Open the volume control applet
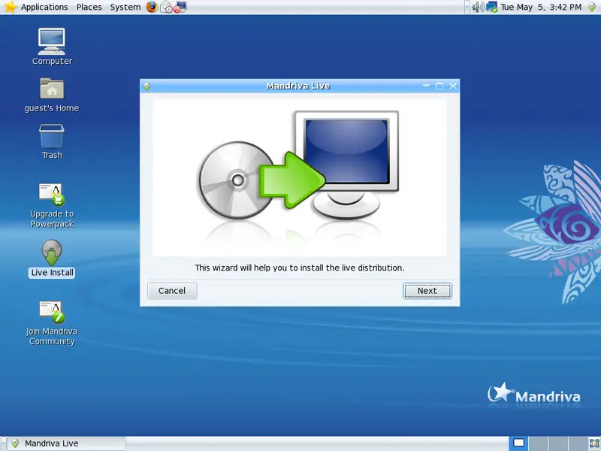This screenshot has width=601, height=451. 478,7
